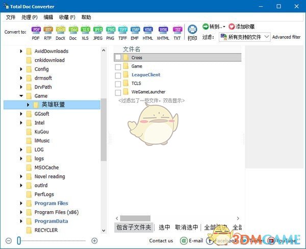The width and height of the screenshot is (306, 249).
Task: Select JPEG as the output format
Action: [x=98, y=30]
